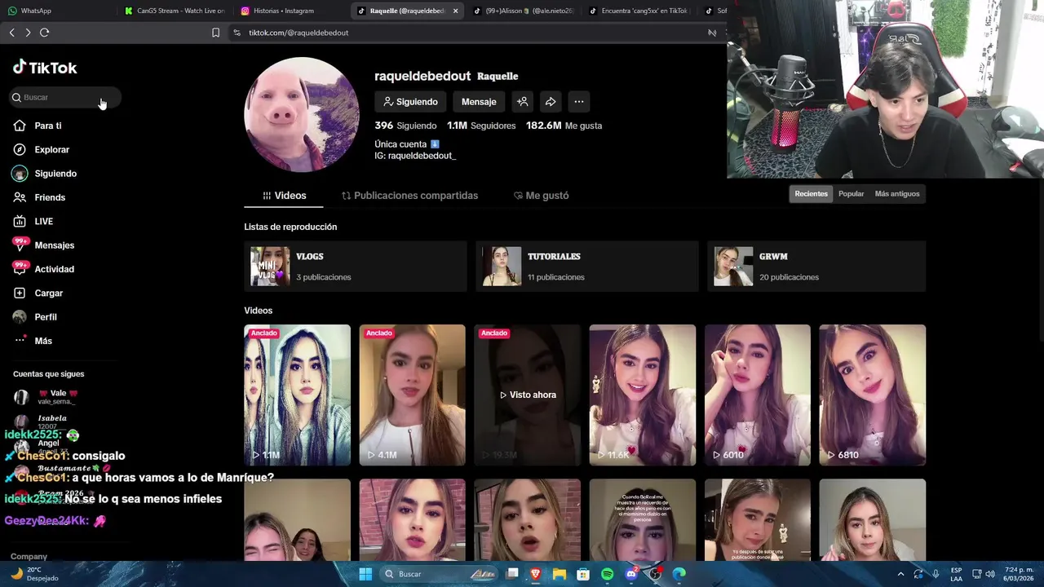Image resolution: width=1044 pixels, height=587 pixels.
Task: Open video with 6010 views
Action: click(x=757, y=395)
